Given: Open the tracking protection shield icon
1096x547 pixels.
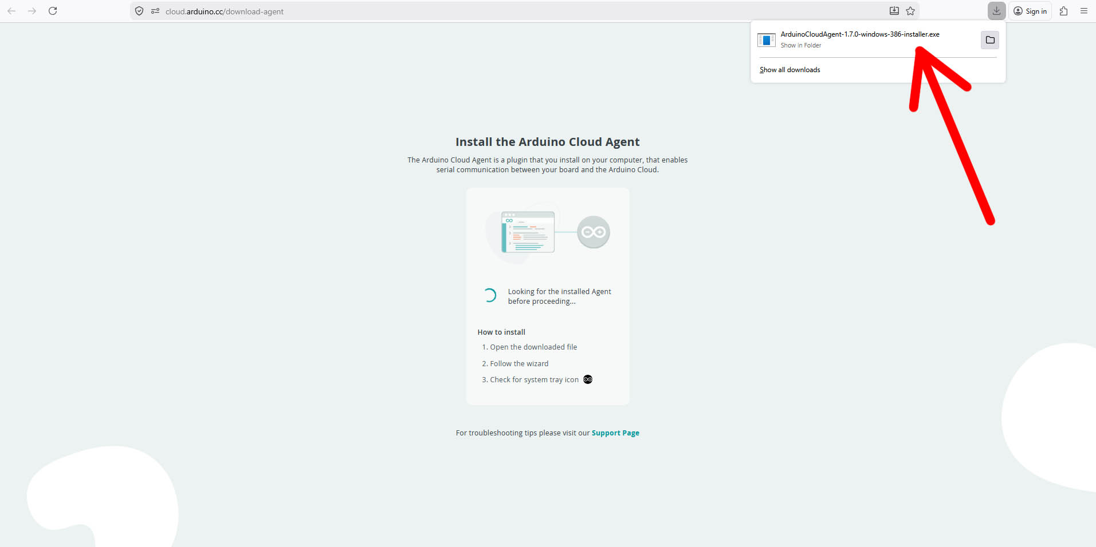Looking at the screenshot, I should [139, 11].
